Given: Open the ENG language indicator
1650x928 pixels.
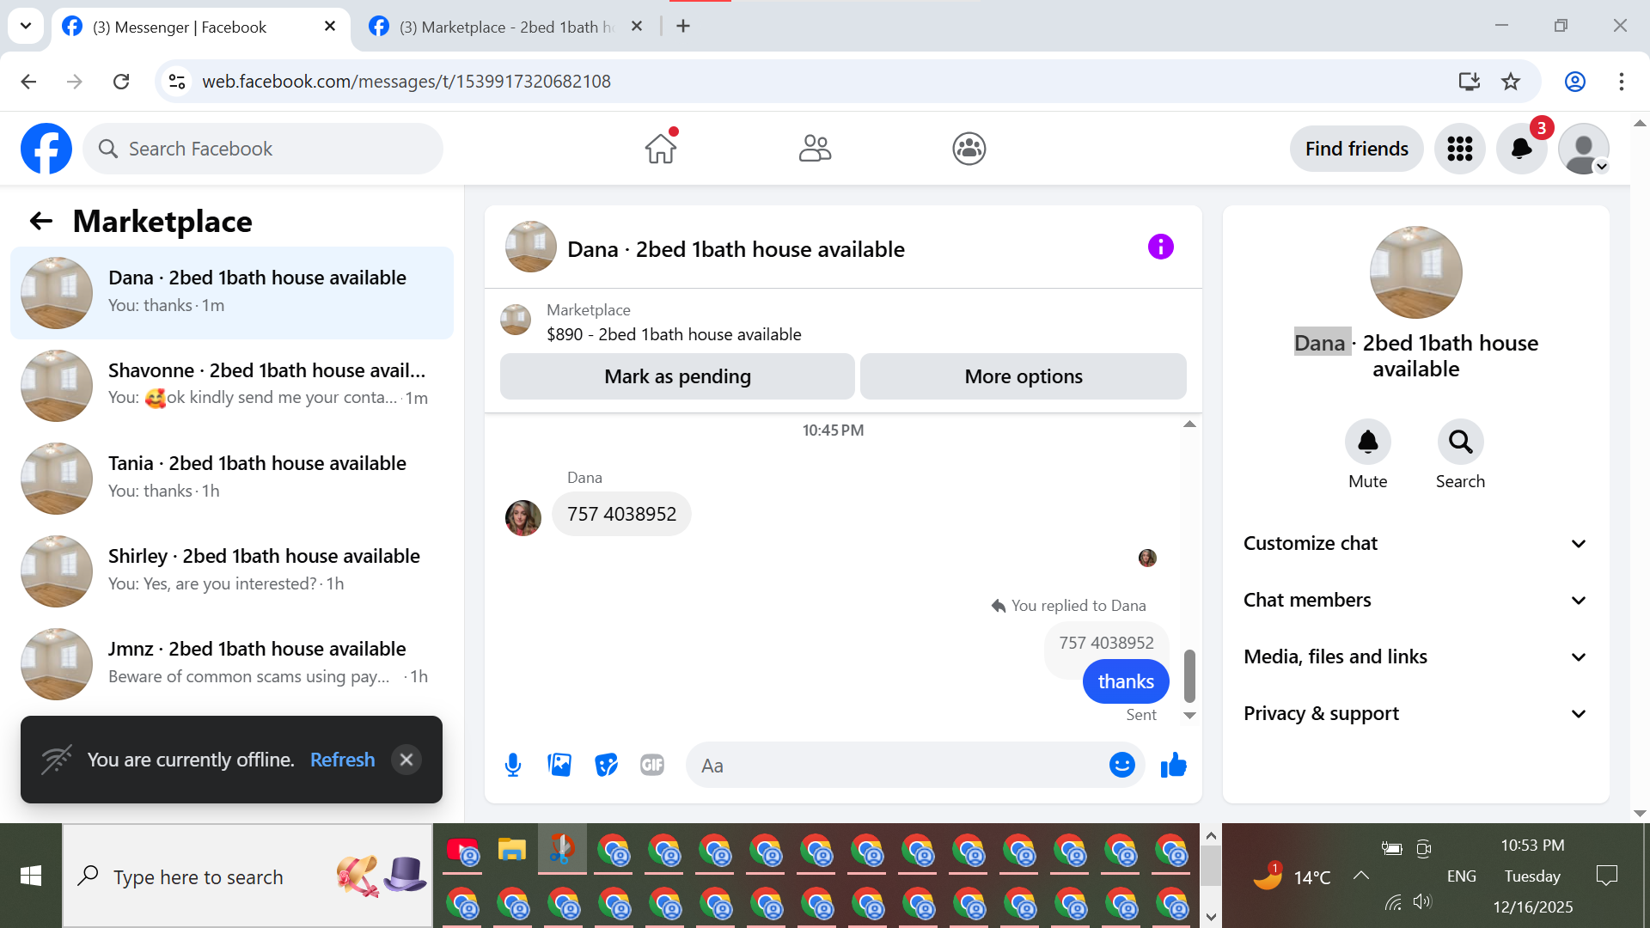Looking at the screenshot, I should pyautogui.click(x=1461, y=876).
